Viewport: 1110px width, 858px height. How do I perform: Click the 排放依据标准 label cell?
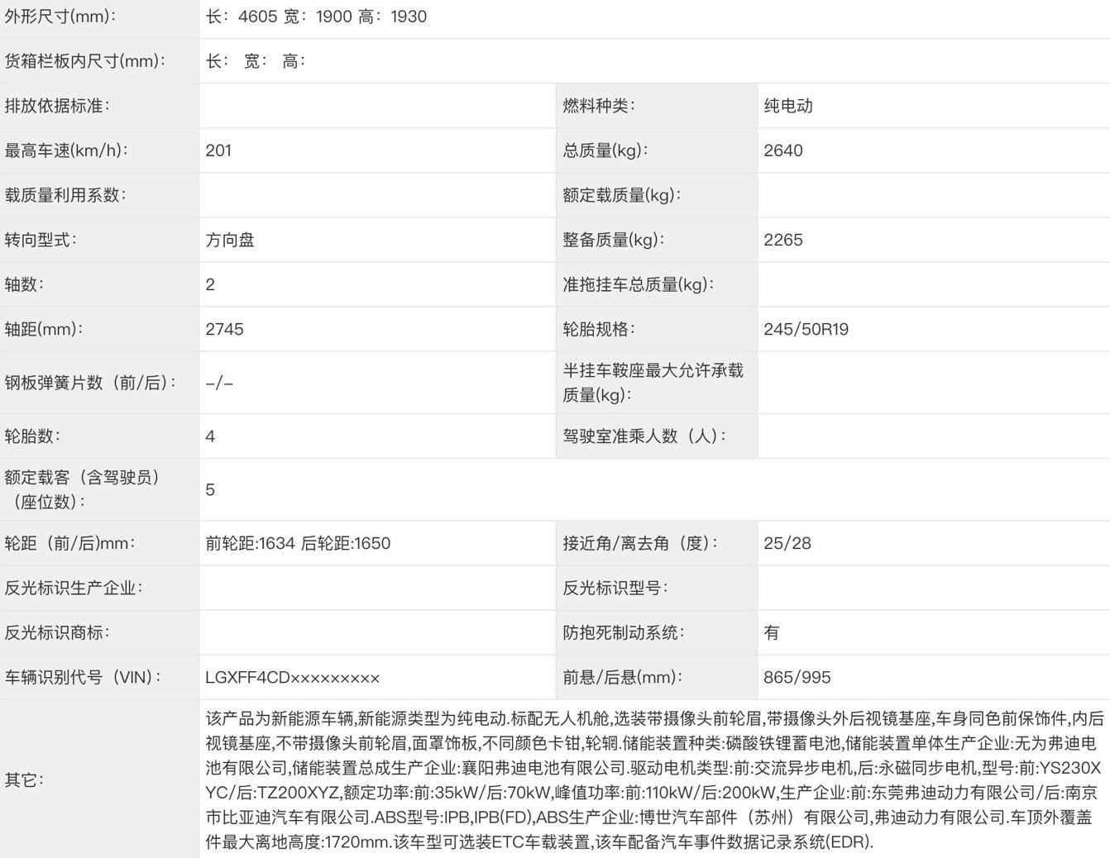coord(57,106)
